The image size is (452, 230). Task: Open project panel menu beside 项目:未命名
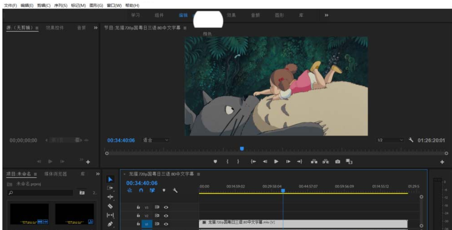pos(35,174)
